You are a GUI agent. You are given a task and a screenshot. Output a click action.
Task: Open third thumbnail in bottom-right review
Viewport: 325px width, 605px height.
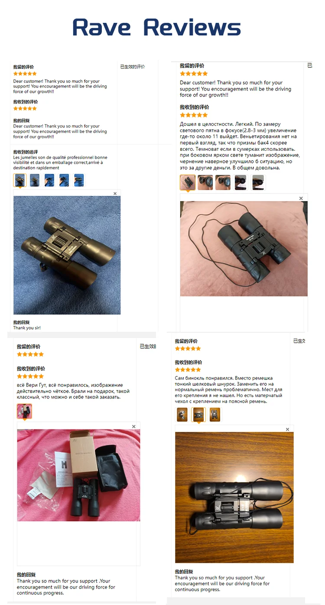[x=215, y=415]
